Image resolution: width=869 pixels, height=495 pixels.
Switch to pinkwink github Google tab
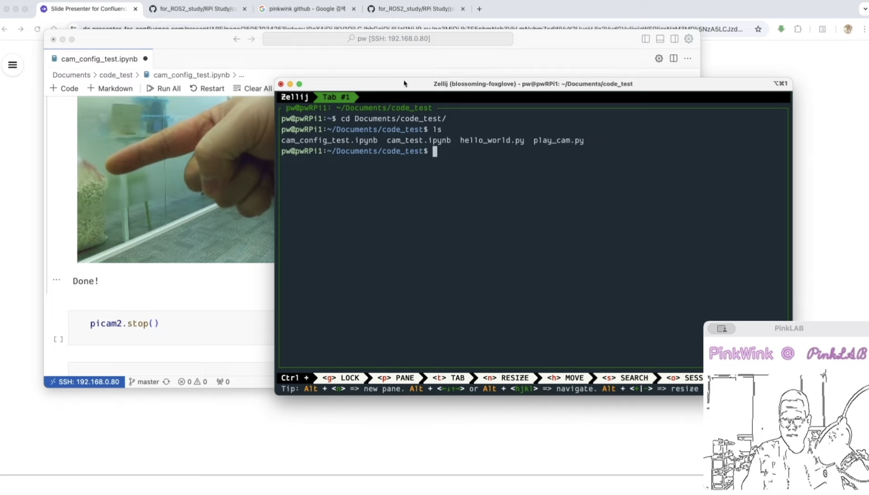coord(307,9)
